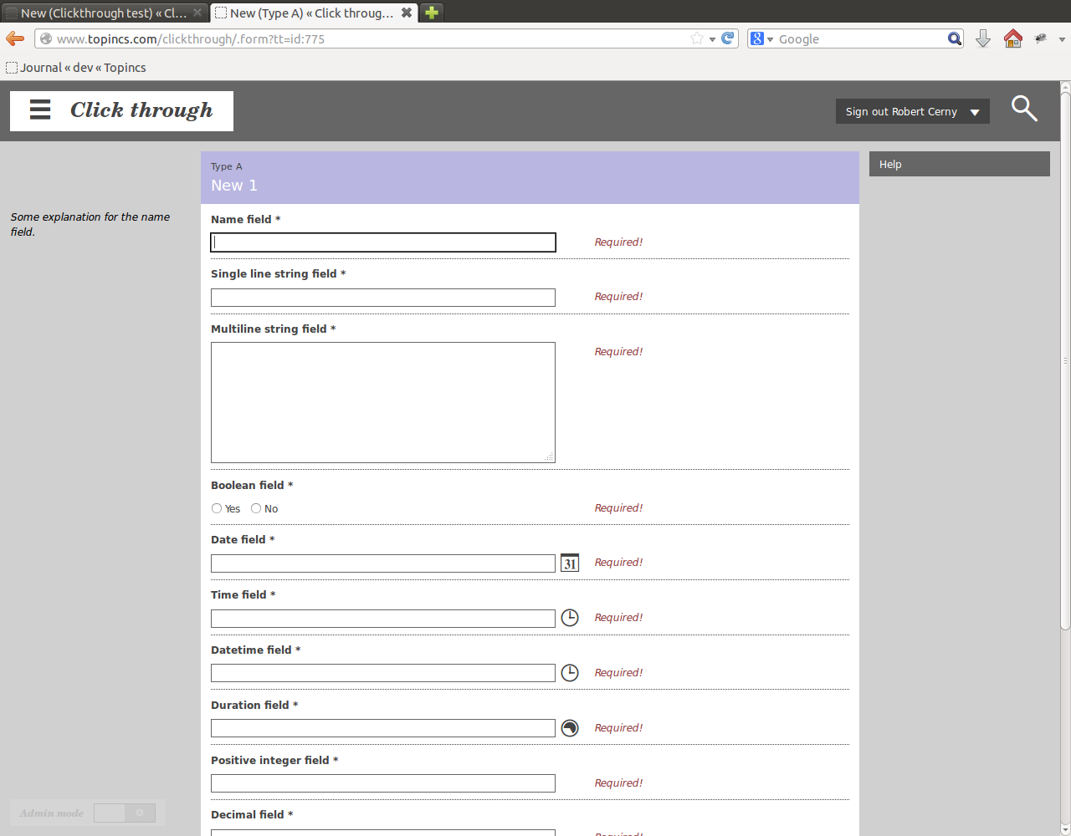Click the Help panel header
Viewport: 1071px width, 836px height.
pos(959,165)
